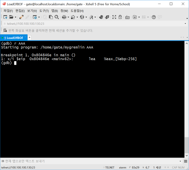
Task: Click the Find magnifier icon
Action: (57, 17)
